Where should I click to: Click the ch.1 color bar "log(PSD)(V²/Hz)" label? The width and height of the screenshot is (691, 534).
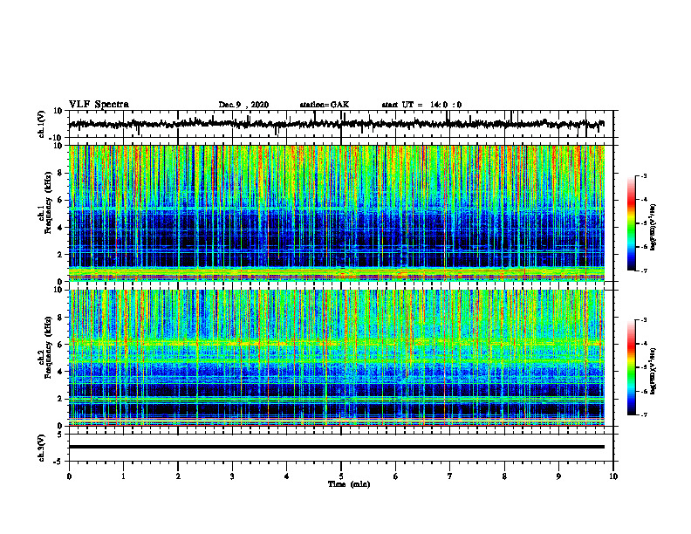(x=653, y=228)
